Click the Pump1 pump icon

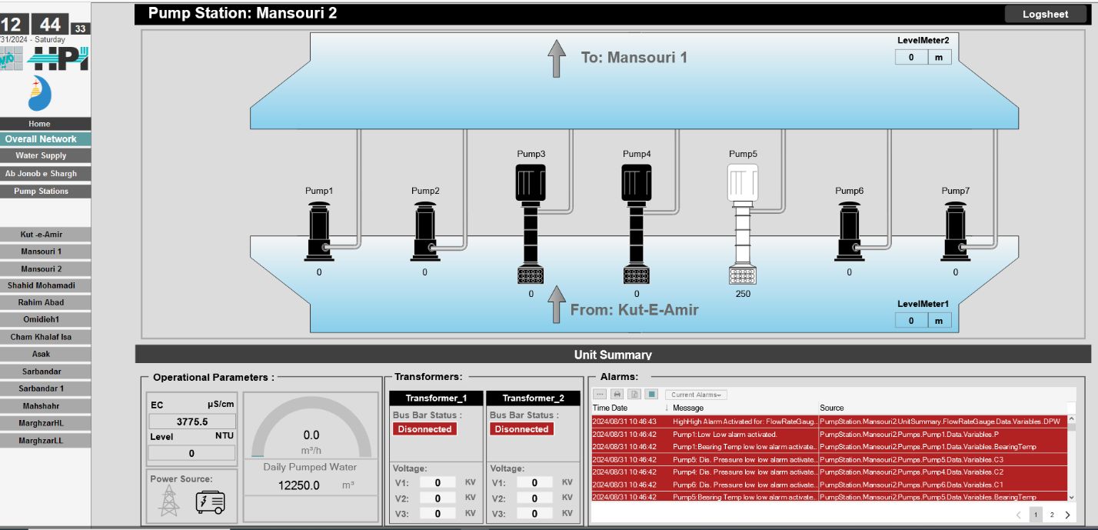pos(319,232)
